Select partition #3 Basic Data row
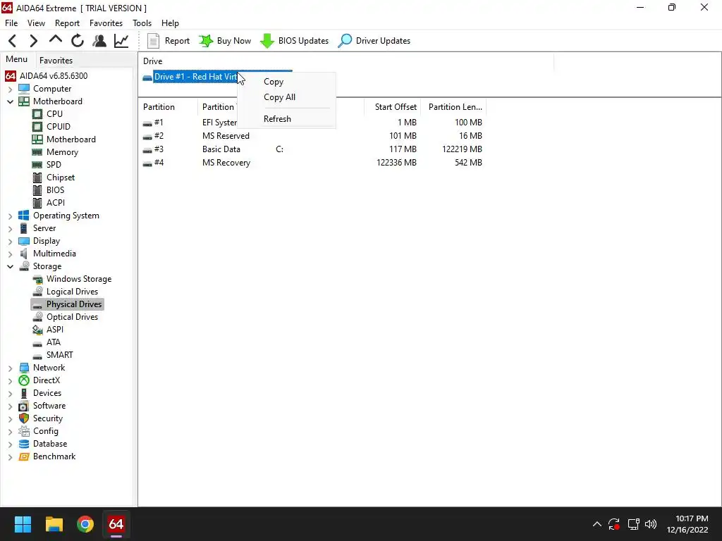Image resolution: width=722 pixels, height=541 pixels. click(x=312, y=149)
